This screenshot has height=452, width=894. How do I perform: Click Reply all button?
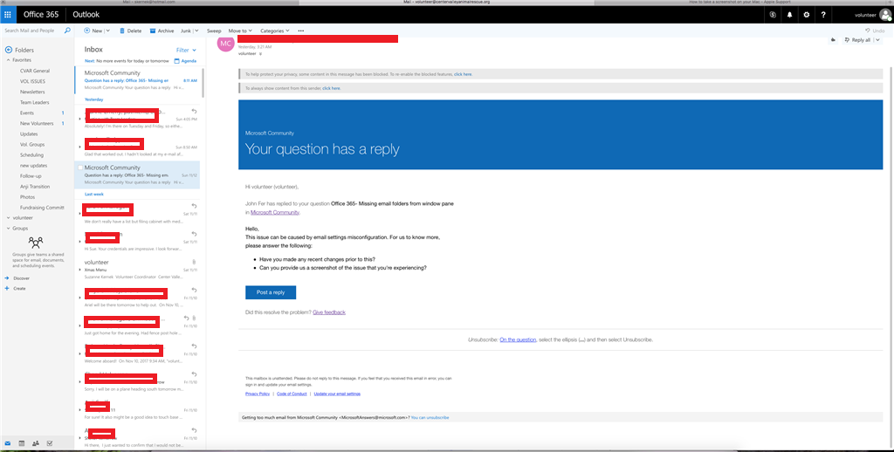[x=856, y=40]
